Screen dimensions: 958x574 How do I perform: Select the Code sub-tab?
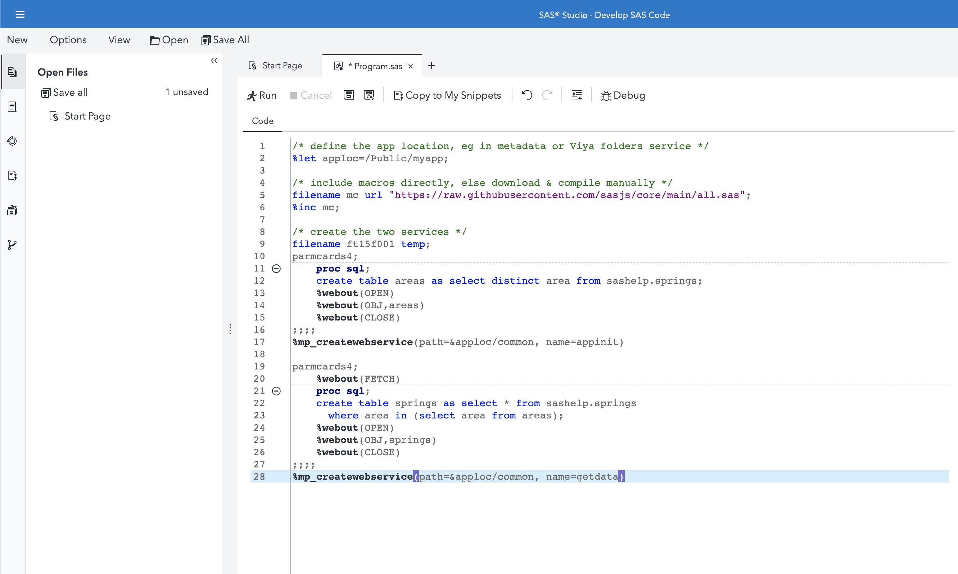coord(262,121)
